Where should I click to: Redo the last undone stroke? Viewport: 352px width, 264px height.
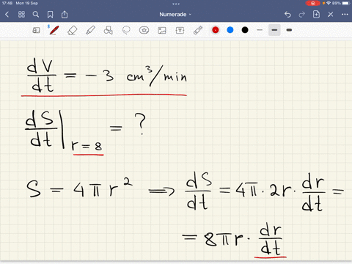coord(302,15)
